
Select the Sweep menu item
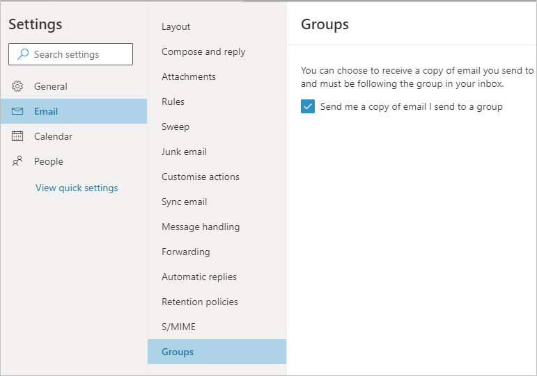[x=176, y=126]
